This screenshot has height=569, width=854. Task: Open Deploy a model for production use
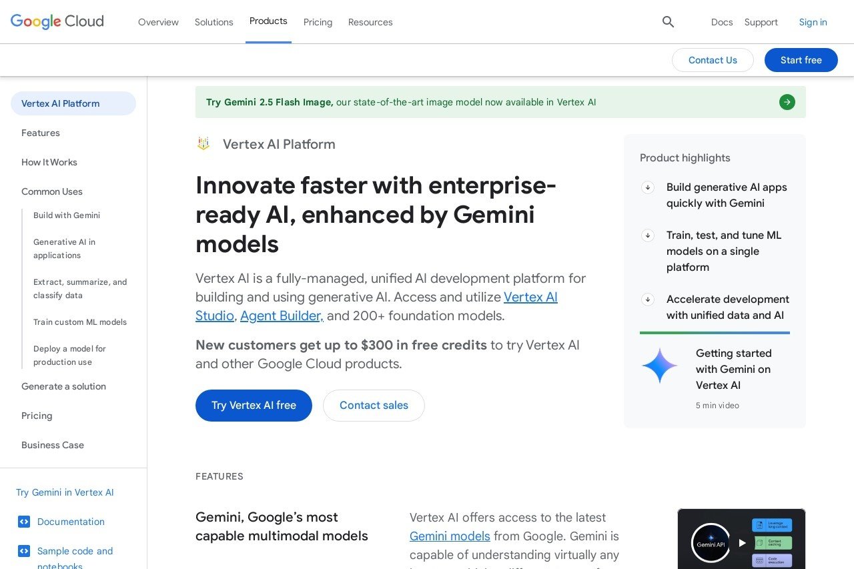tap(70, 356)
